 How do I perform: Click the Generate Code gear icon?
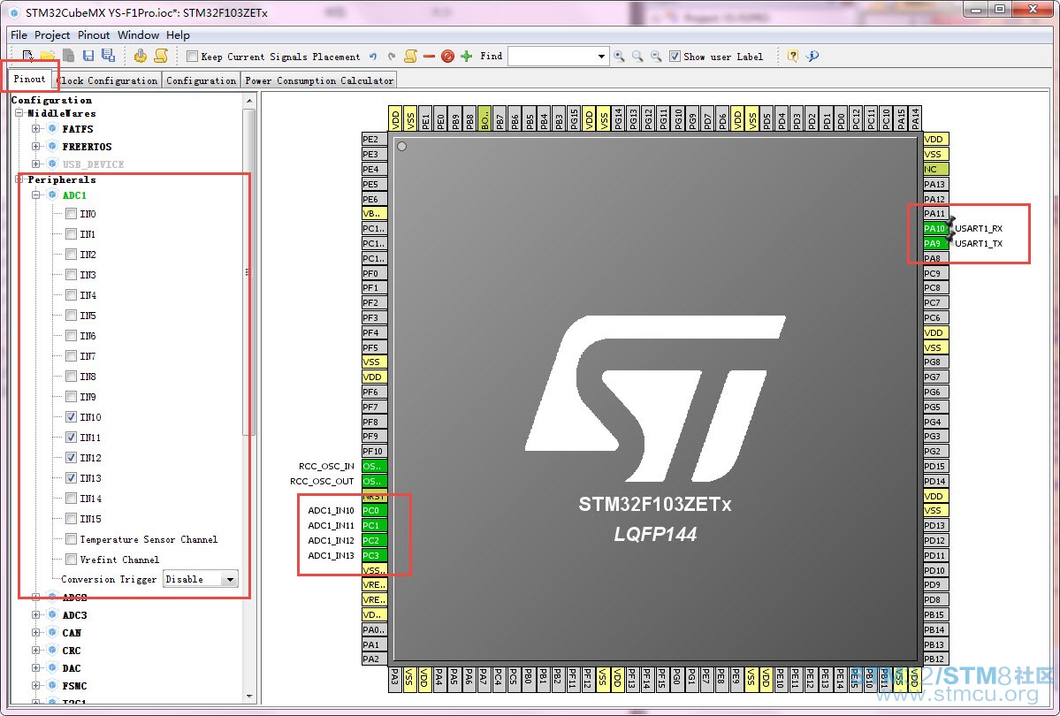coord(140,56)
